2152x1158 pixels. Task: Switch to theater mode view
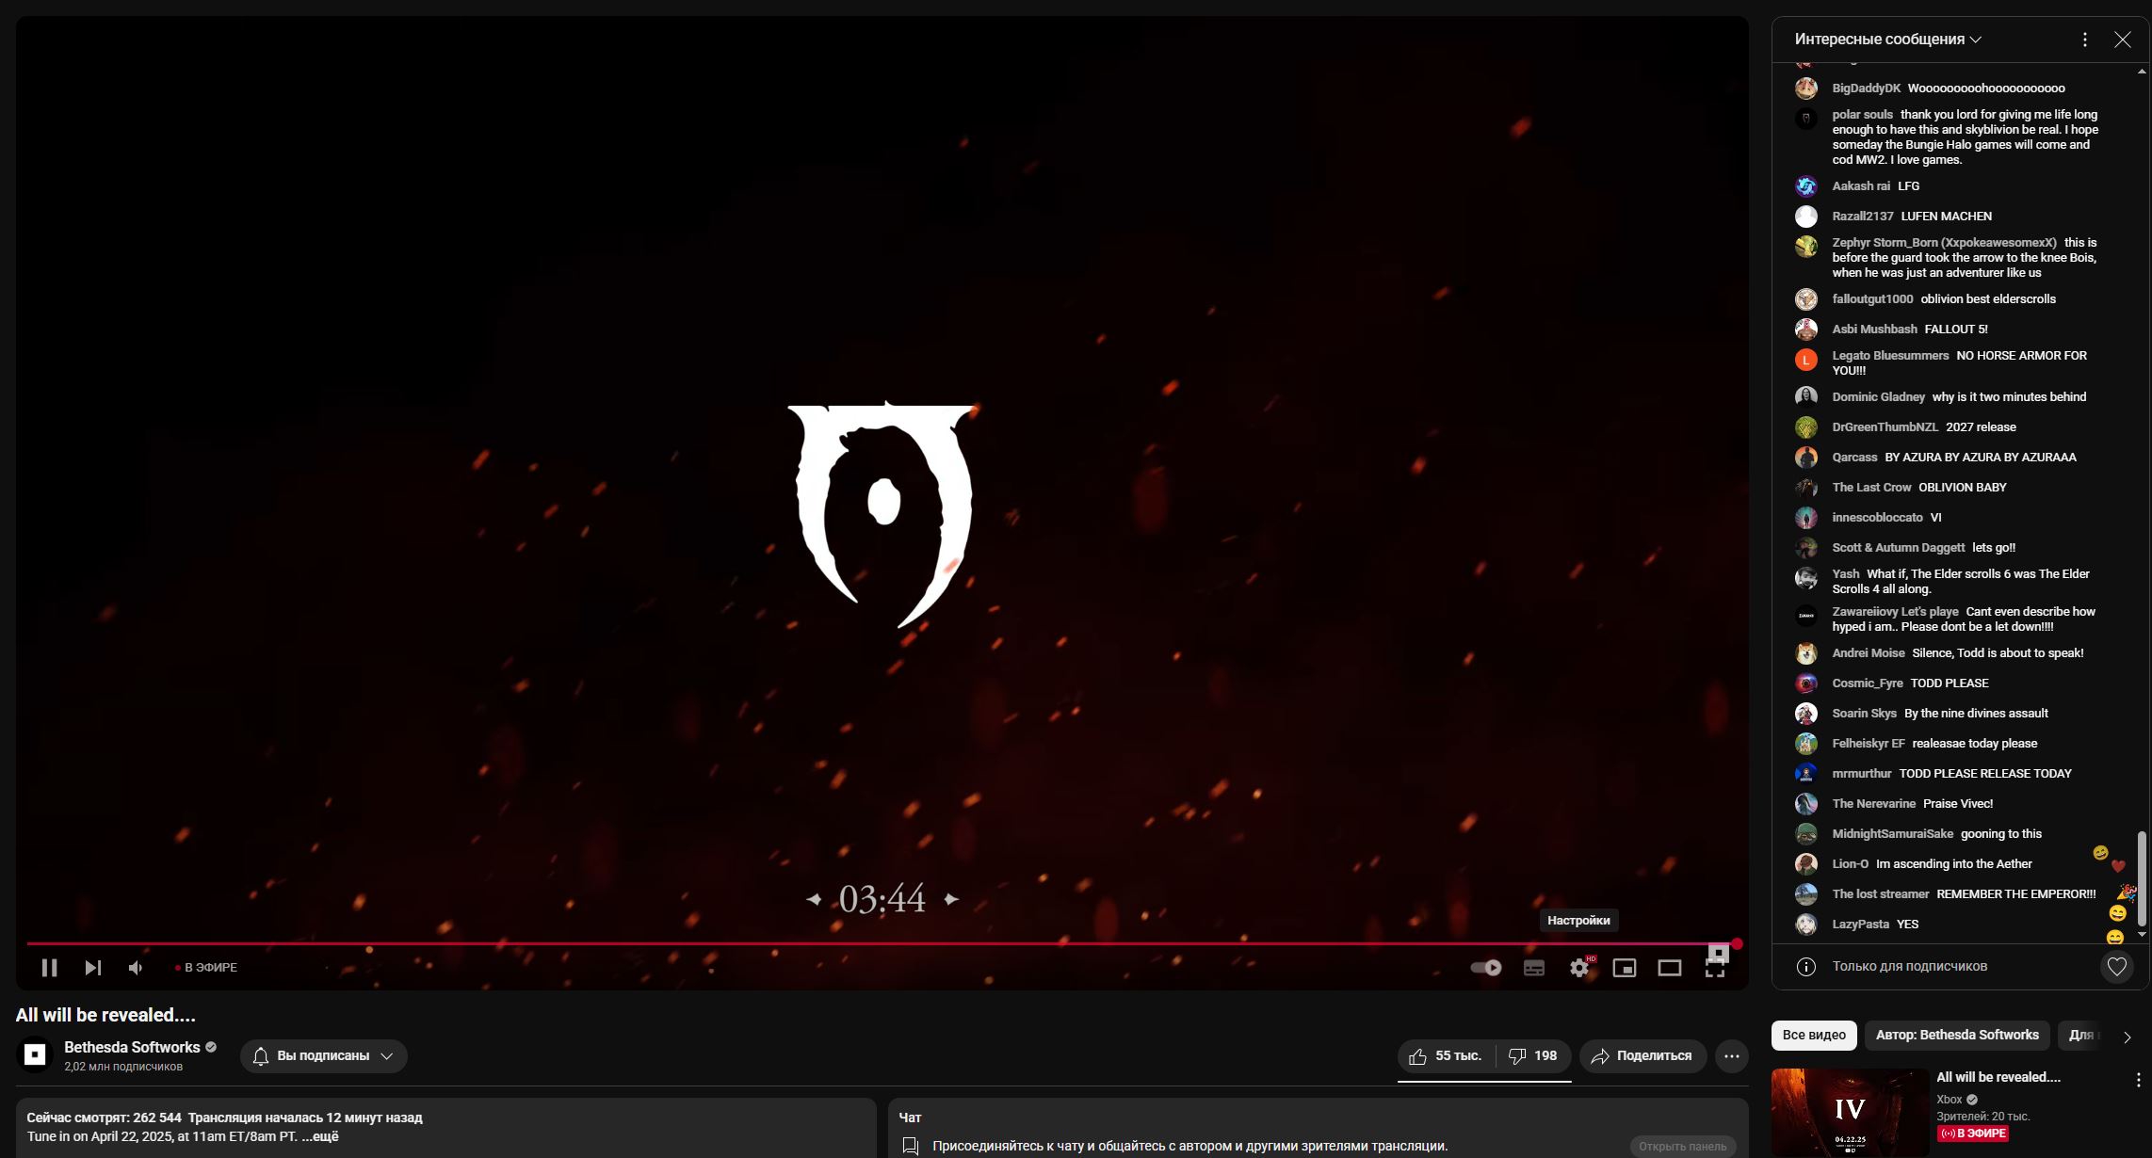pos(1670,968)
